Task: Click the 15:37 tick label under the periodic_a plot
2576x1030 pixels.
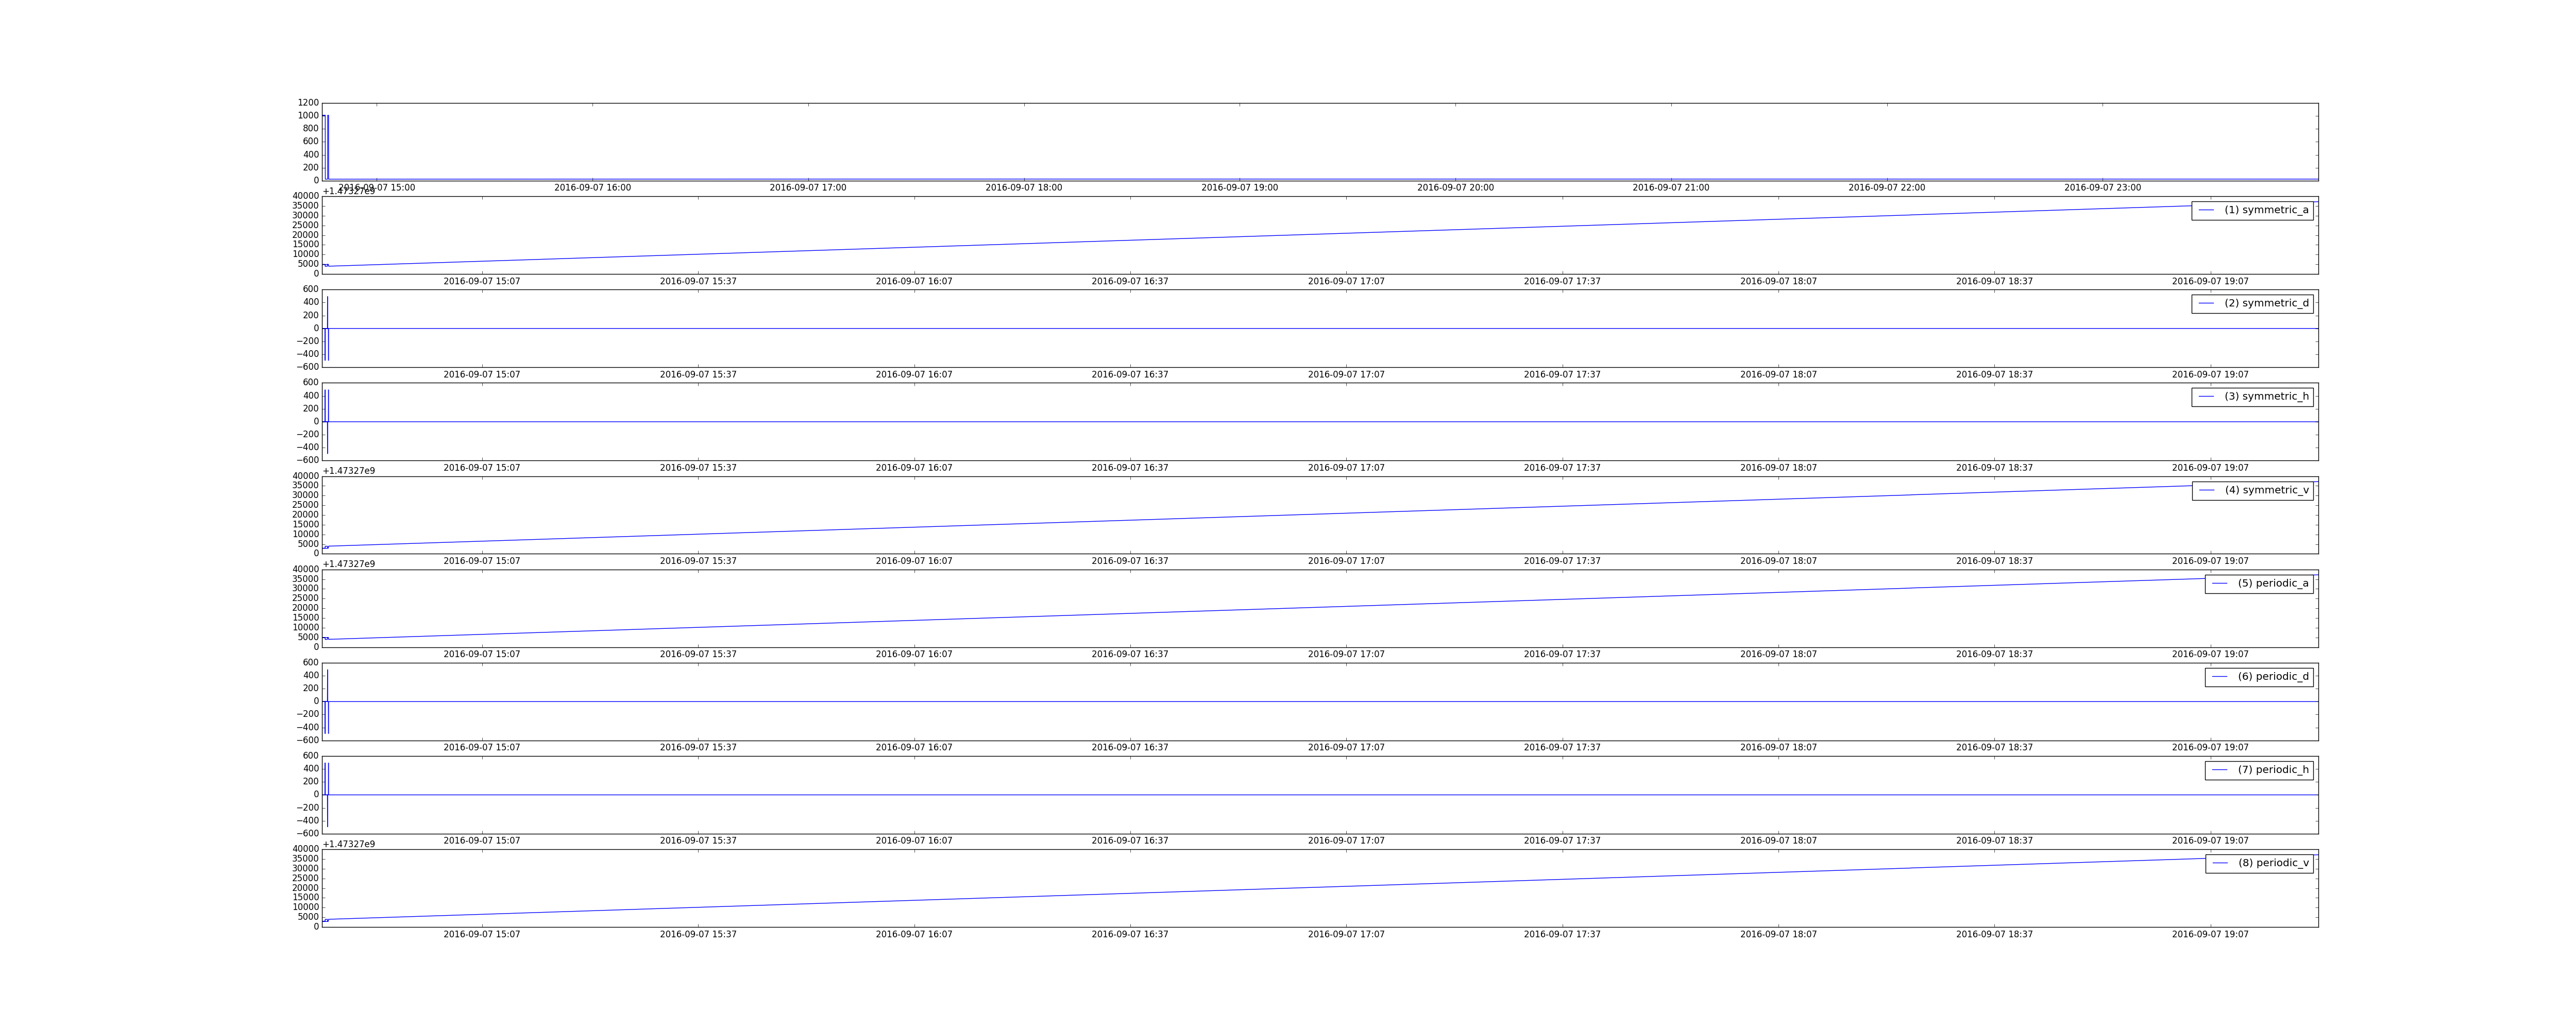Action: tap(698, 655)
